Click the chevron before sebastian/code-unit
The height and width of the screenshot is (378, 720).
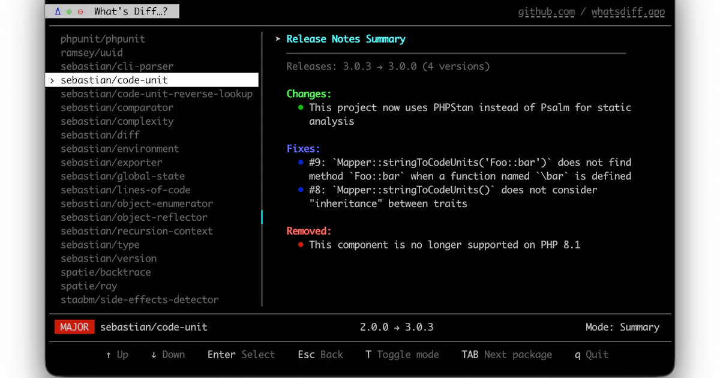tap(52, 80)
